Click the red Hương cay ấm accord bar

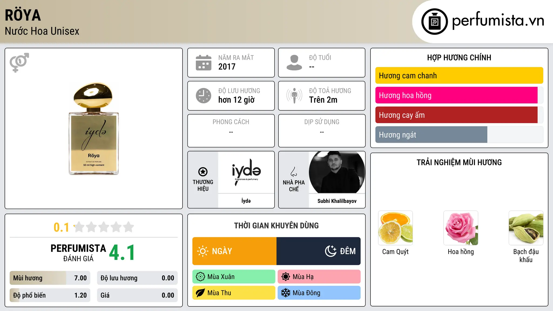tap(456, 115)
